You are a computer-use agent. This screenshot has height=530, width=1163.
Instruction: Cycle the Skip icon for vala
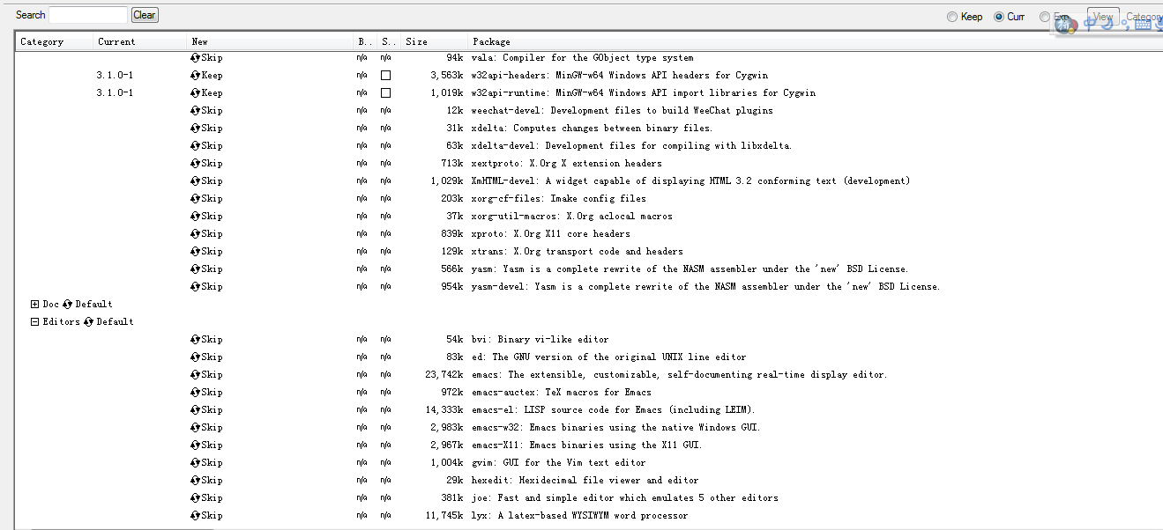point(195,58)
